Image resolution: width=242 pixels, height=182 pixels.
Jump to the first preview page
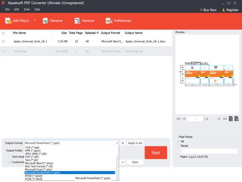tap(178, 119)
